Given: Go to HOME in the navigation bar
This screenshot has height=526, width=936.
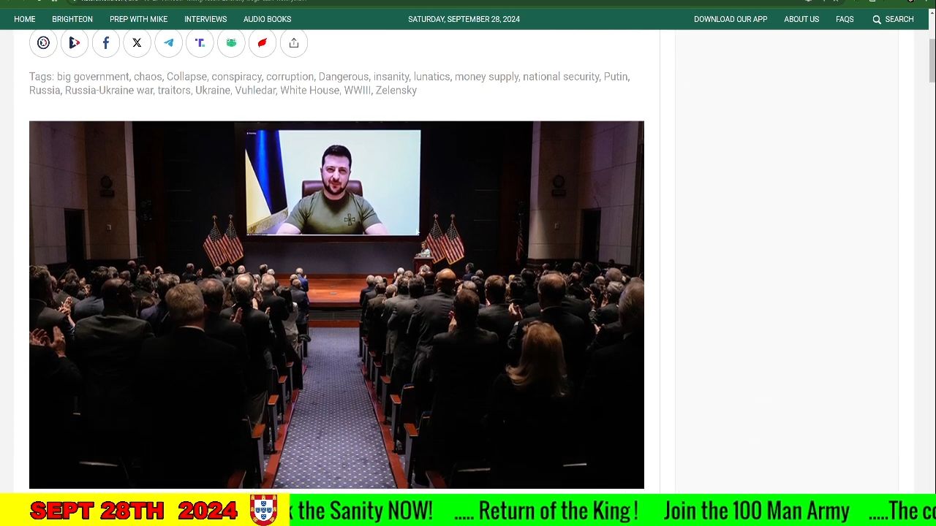Looking at the screenshot, I should [x=24, y=19].
